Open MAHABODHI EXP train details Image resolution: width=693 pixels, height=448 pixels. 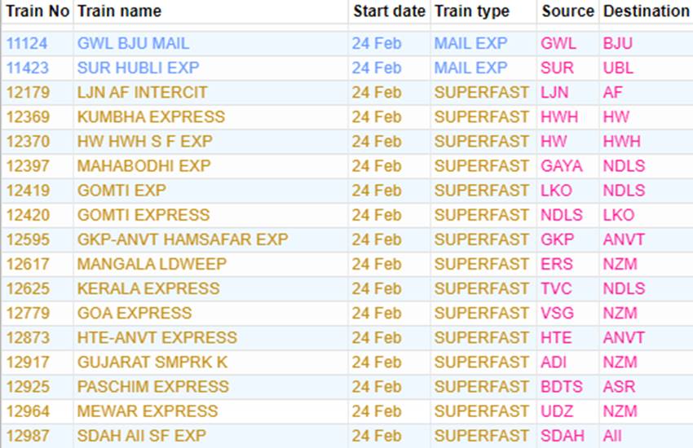tap(143, 166)
